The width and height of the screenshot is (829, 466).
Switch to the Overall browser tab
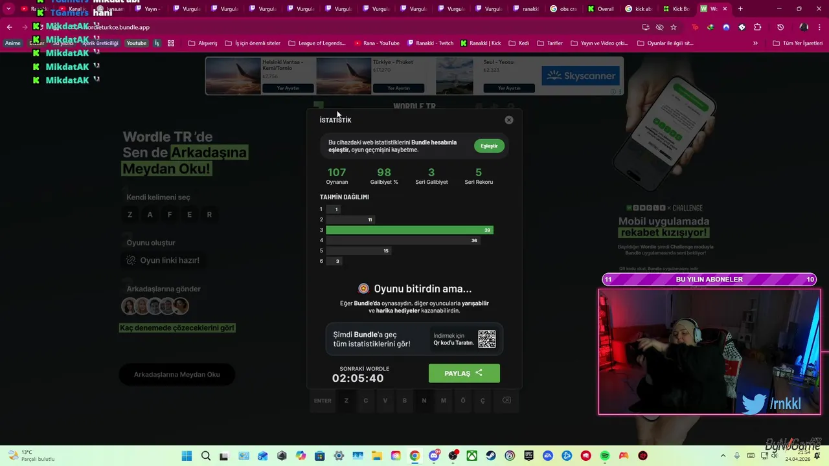point(601,9)
